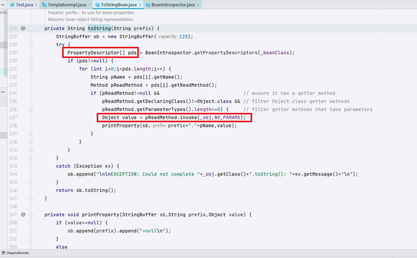Collapse the catch block at line 143
The height and width of the screenshot is (258, 417).
click(31, 166)
